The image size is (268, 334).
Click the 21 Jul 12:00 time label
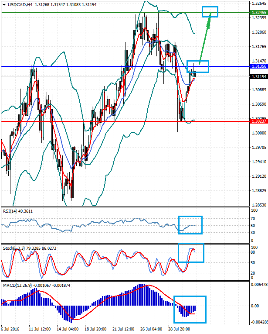coord(124,328)
